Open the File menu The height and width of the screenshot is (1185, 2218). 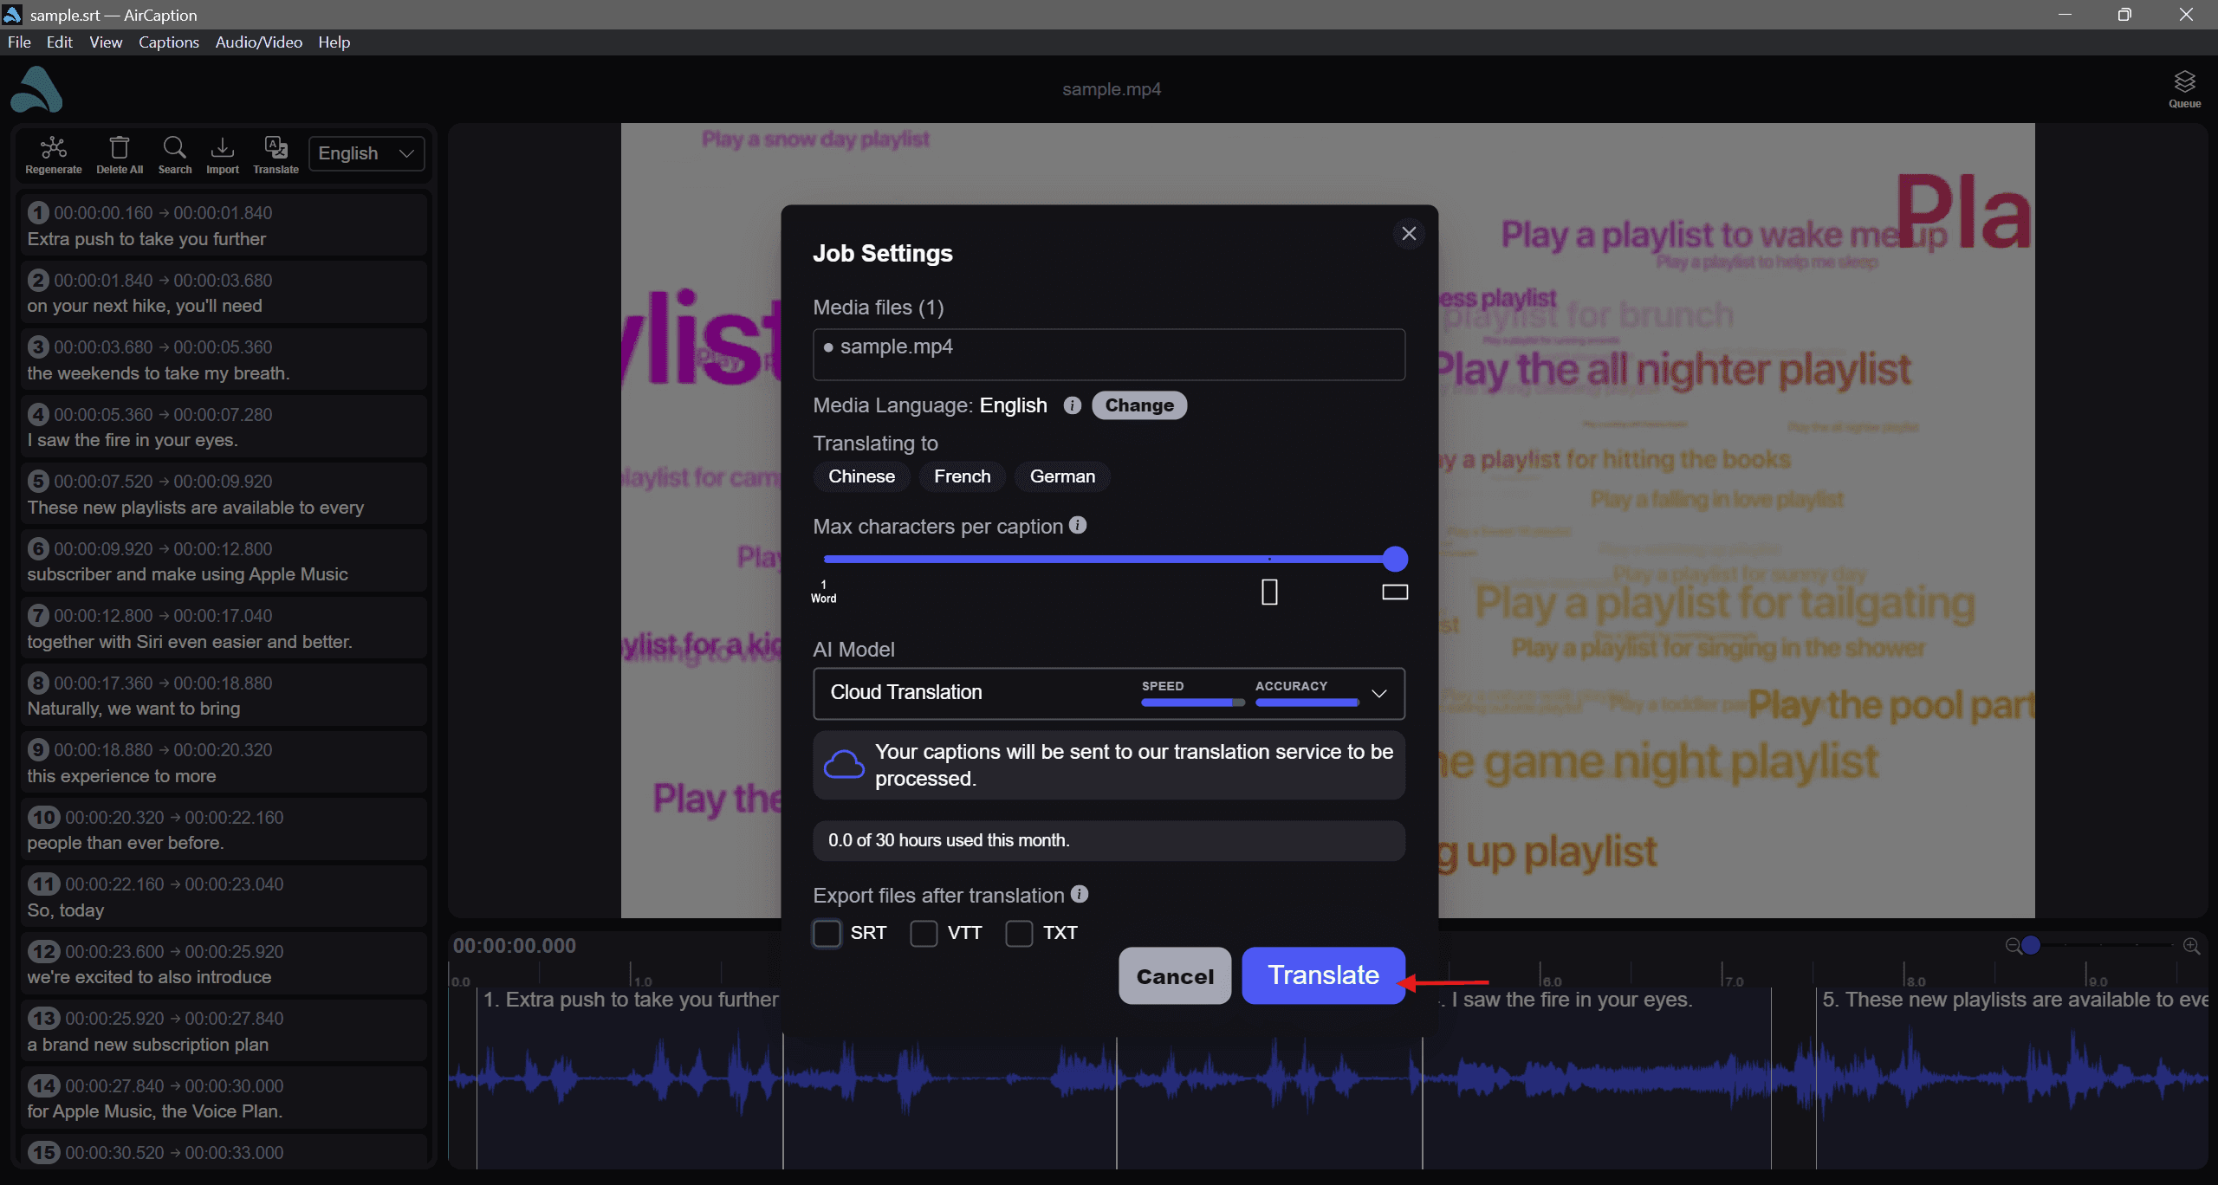click(x=19, y=42)
